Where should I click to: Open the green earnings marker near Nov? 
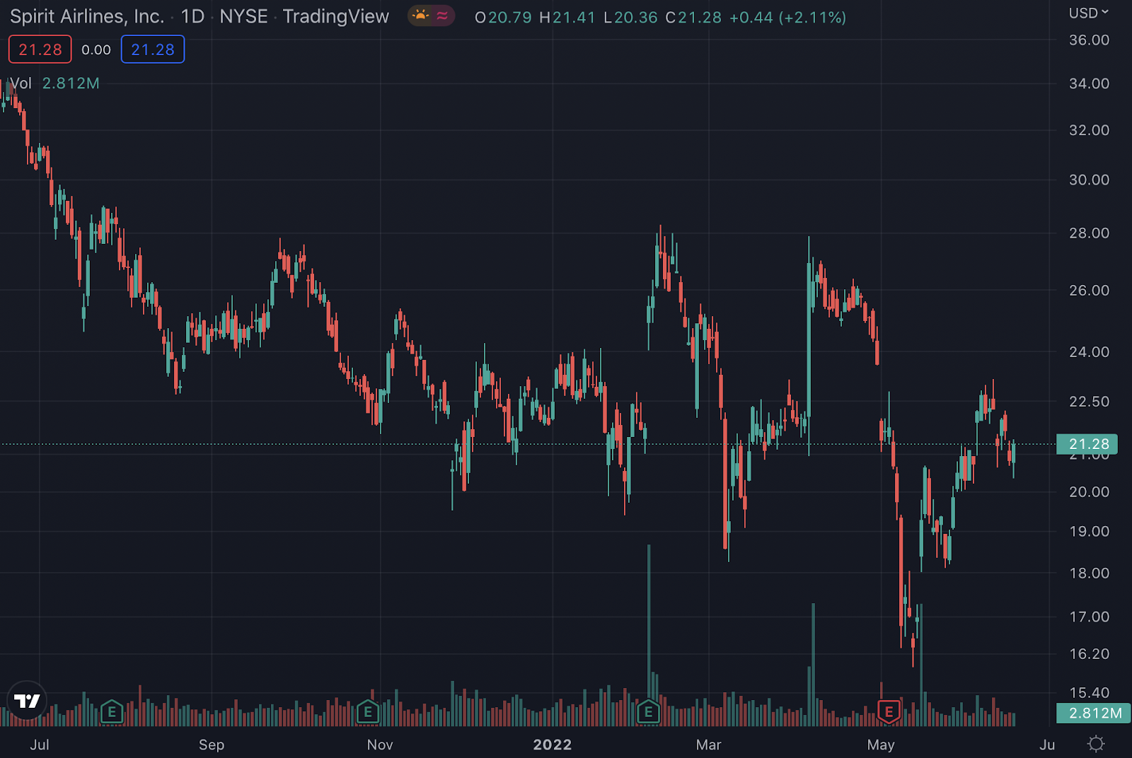368,712
